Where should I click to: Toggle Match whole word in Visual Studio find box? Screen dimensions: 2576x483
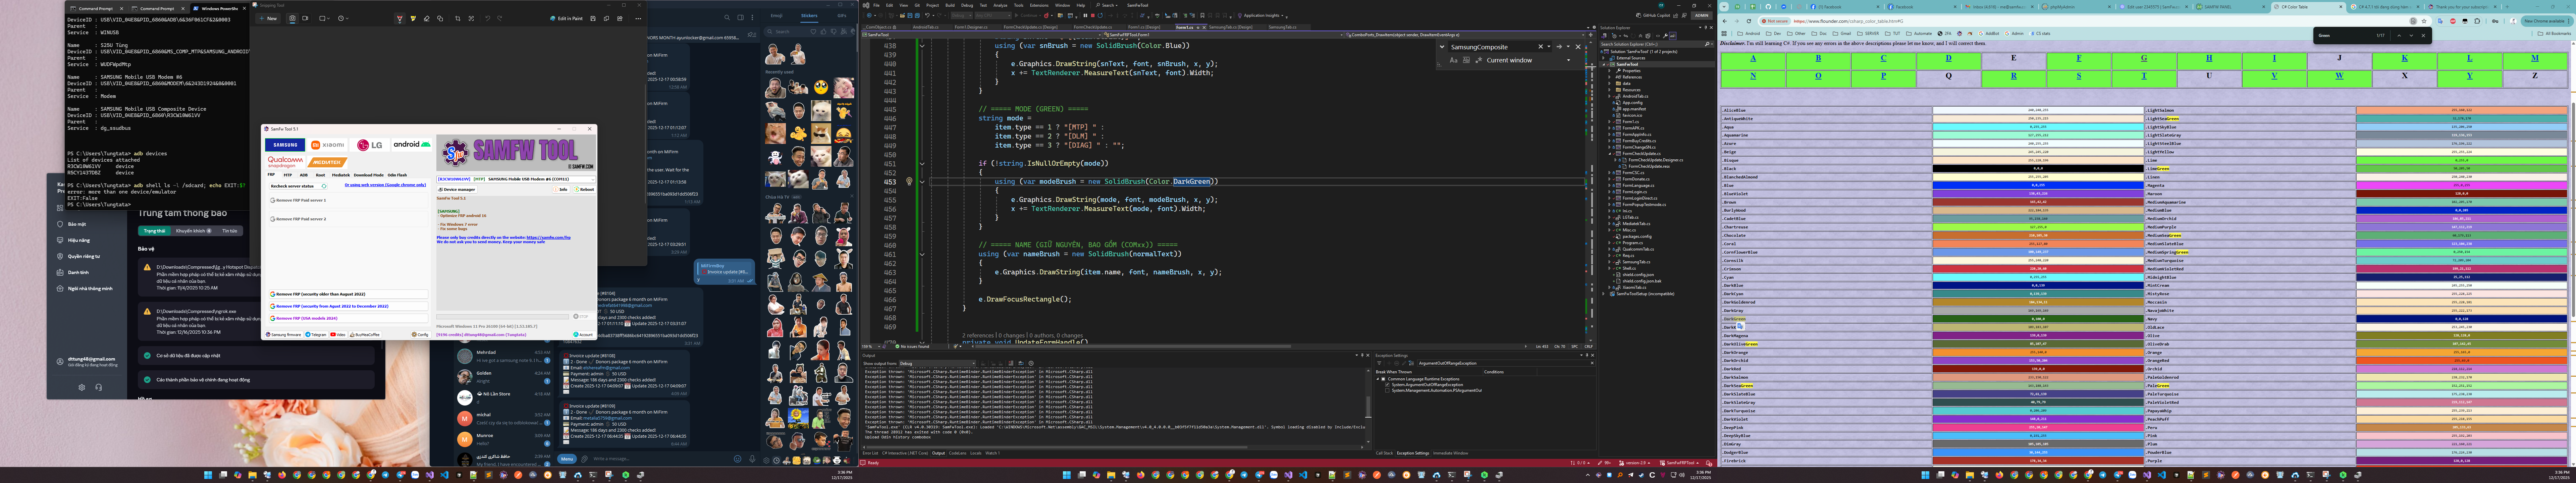pyautogui.click(x=1466, y=60)
